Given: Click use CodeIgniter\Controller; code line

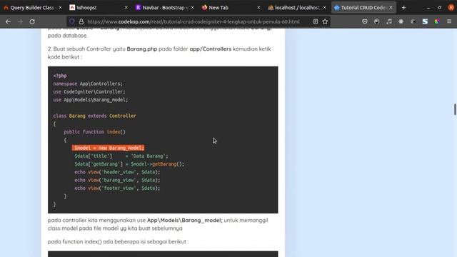Looking at the screenshot, I should point(89,92).
